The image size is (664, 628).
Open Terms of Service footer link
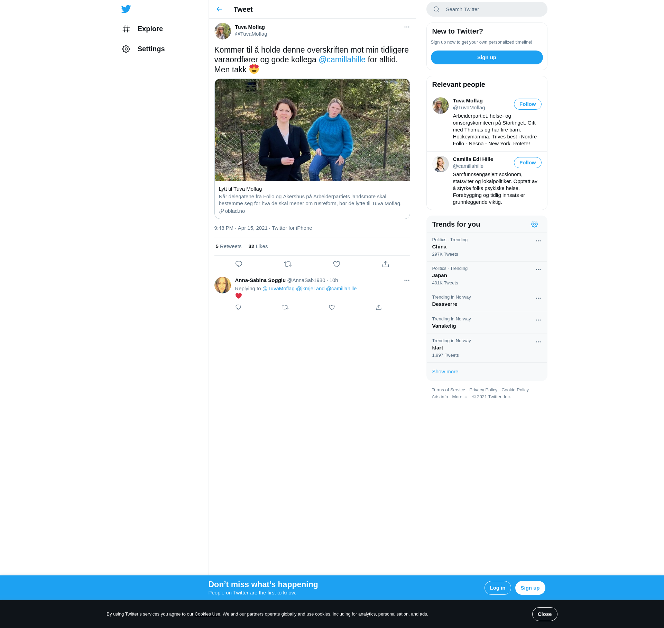tap(449, 390)
